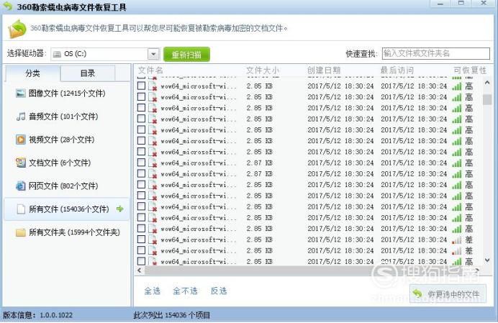Click the green arrow beside 所有文件
This screenshot has height=323, width=498.
click(x=120, y=209)
